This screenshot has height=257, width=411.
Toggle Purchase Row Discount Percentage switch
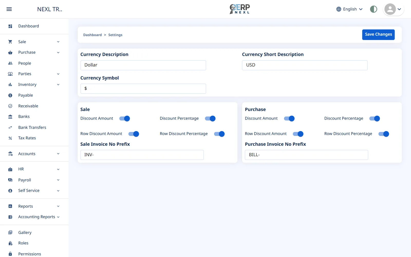point(384,134)
